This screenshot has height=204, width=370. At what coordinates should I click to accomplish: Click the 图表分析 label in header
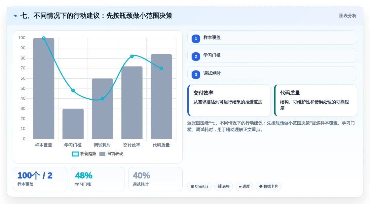(348, 16)
